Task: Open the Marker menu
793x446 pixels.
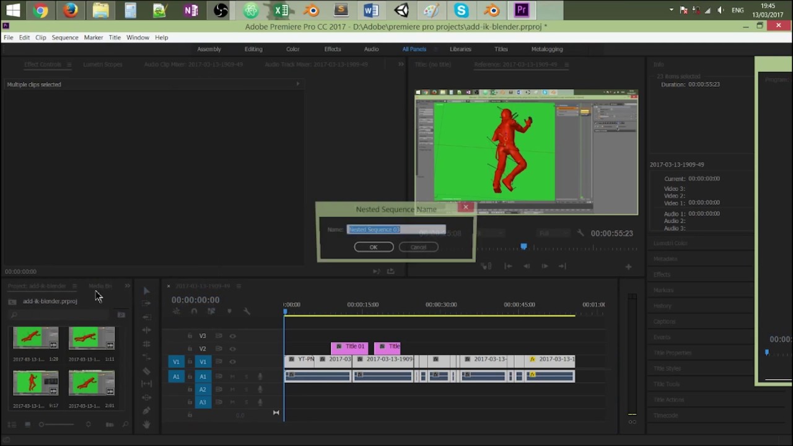Action: click(x=94, y=37)
